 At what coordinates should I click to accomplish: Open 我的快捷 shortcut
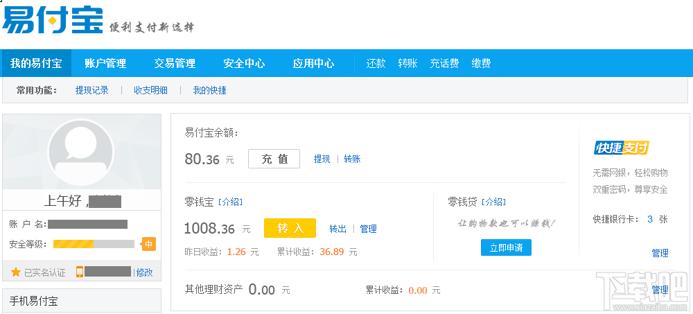point(209,90)
